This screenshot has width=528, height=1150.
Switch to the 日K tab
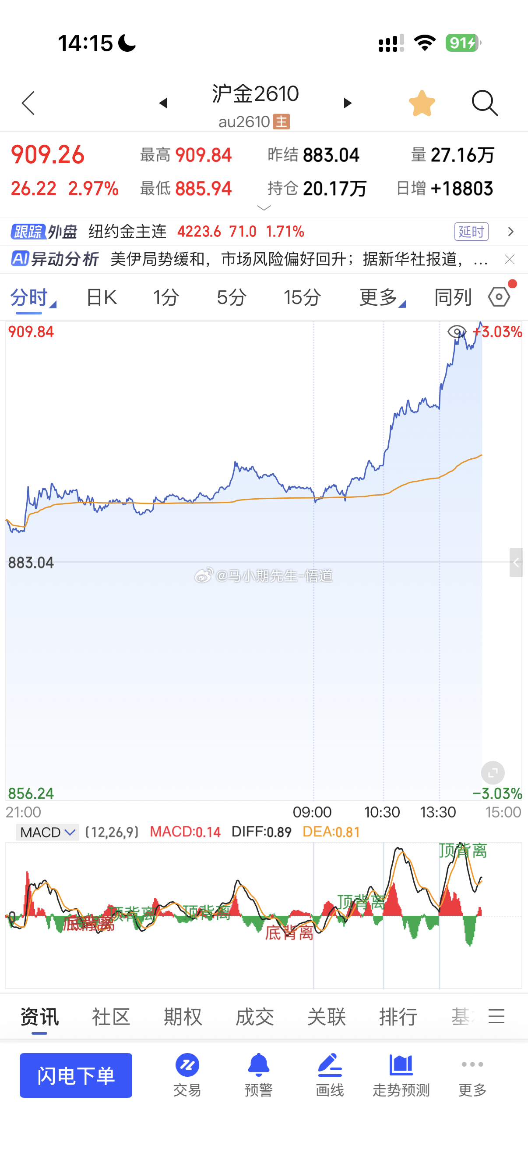coord(102,297)
